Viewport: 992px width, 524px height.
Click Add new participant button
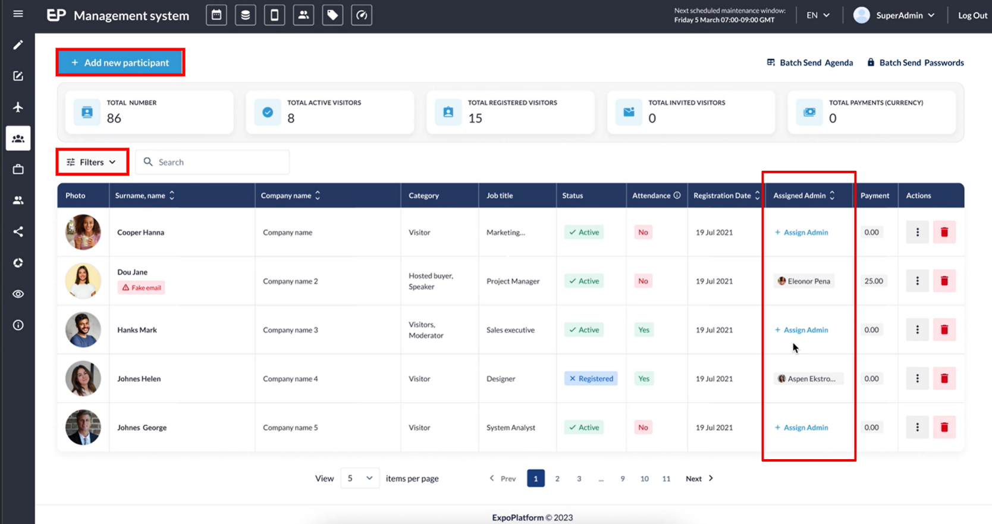click(120, 62)
